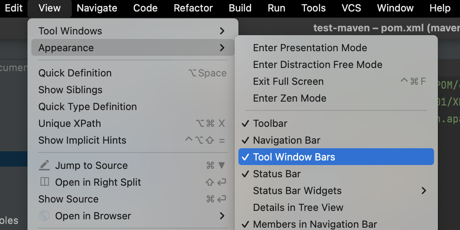Select Enter Zen Mode
Image resolution: width=460 pixels, height=230 pixels.
pyautogui.click(x=290, y=98)
